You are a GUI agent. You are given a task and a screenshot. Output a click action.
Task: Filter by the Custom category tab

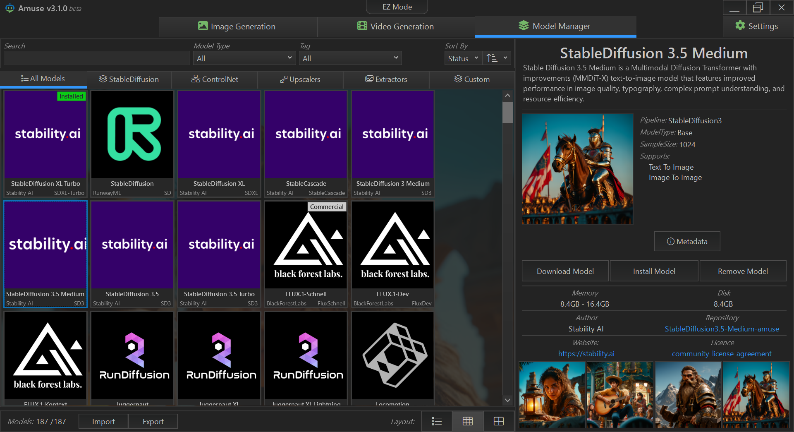[x=472, y=79]
